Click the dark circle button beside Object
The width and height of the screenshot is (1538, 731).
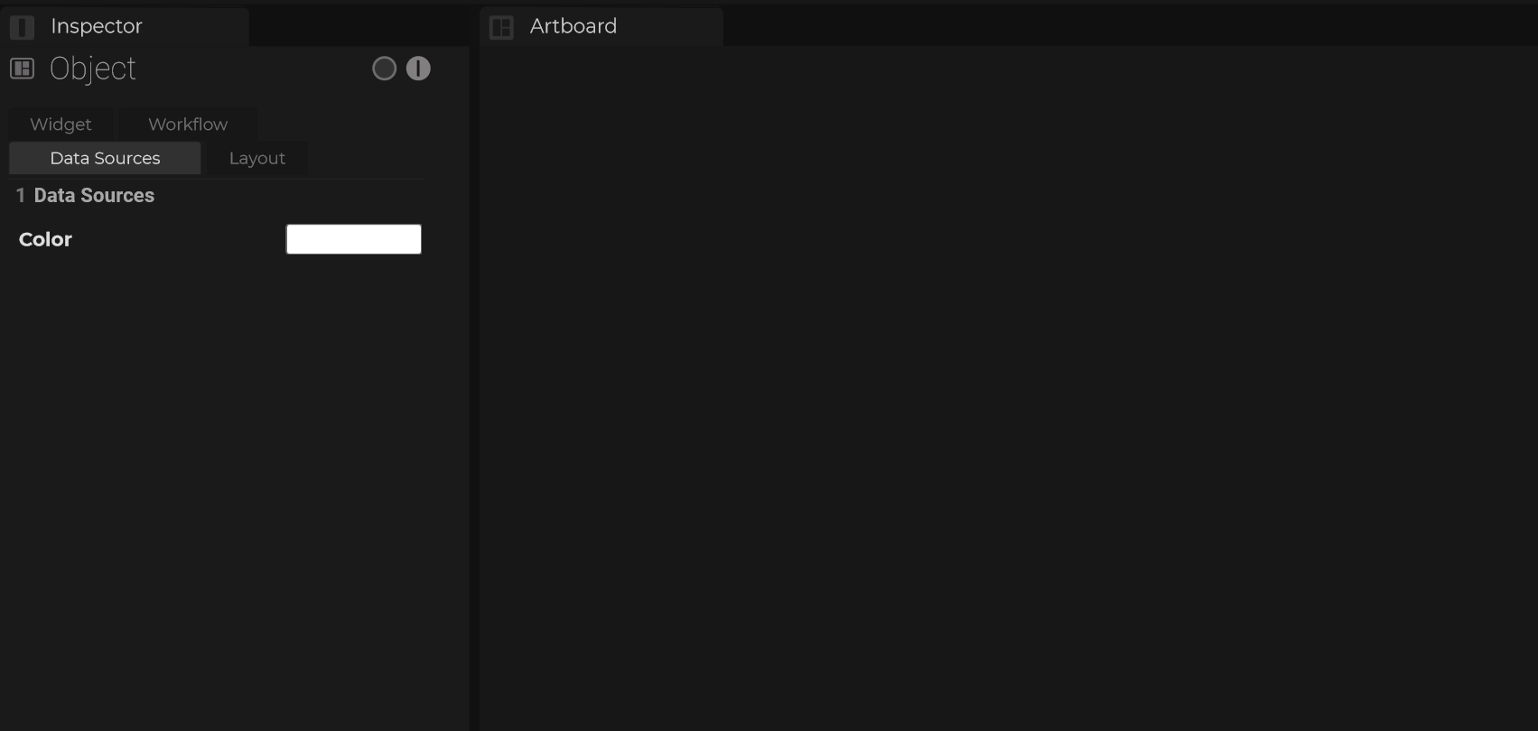point(384,69)
